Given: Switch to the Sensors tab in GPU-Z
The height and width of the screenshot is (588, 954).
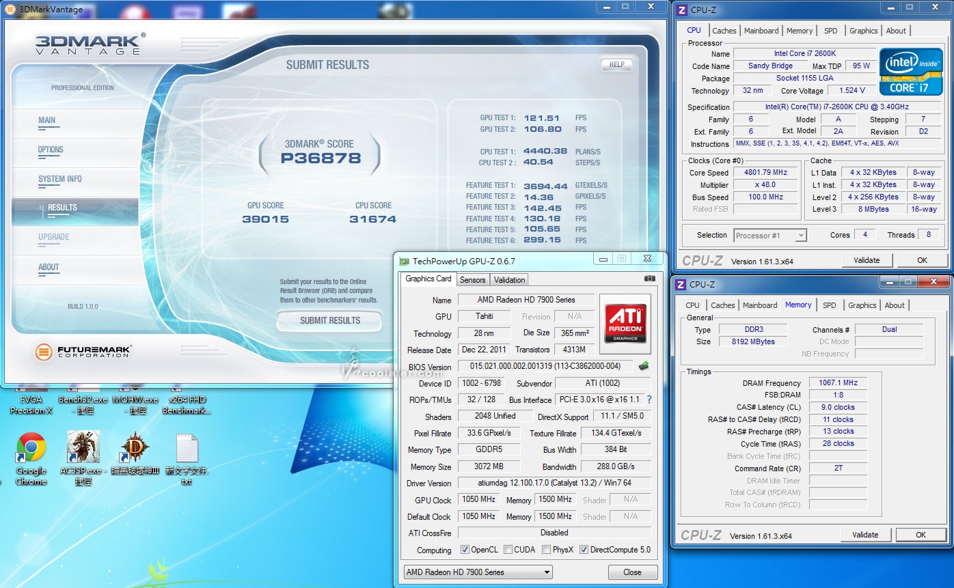Looking at the screenshot, I should click(472, 280).
